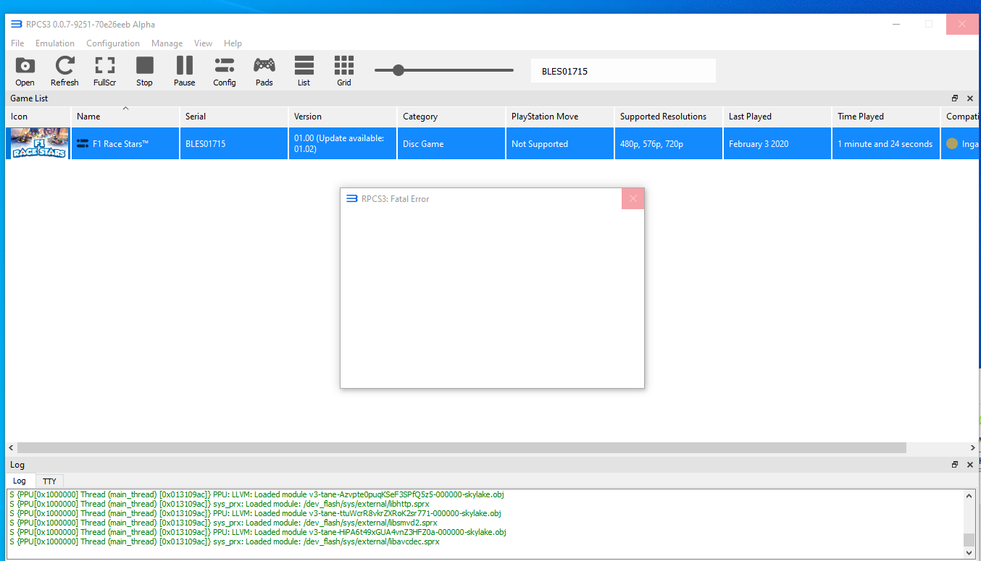Click game list scrollbar right arrow
Screen dimensions: 981x561
tap(973, 448)
